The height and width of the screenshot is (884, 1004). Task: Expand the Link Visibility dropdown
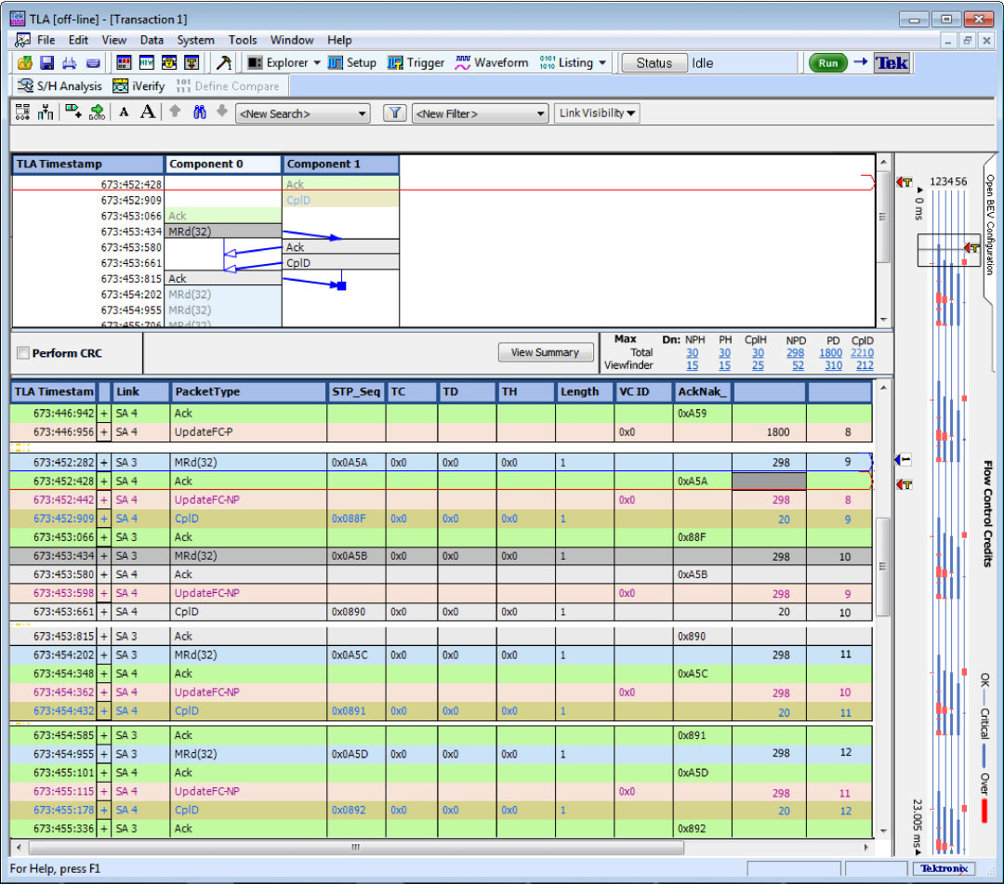(x=597, y=113)
